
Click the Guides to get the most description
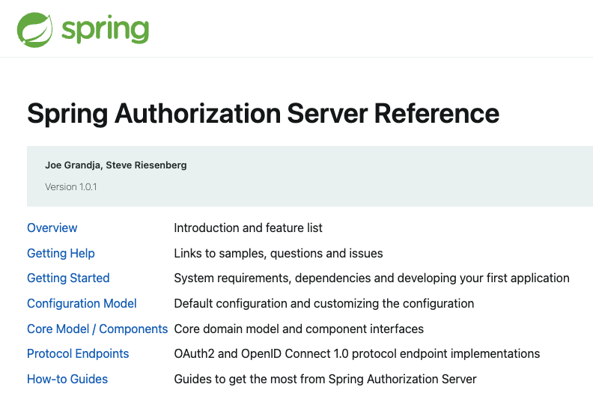click(x=325, y=379)
